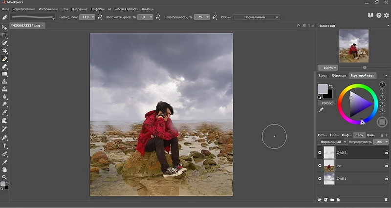Click the Navigator zoom slider handle

(x=365, y=67)
